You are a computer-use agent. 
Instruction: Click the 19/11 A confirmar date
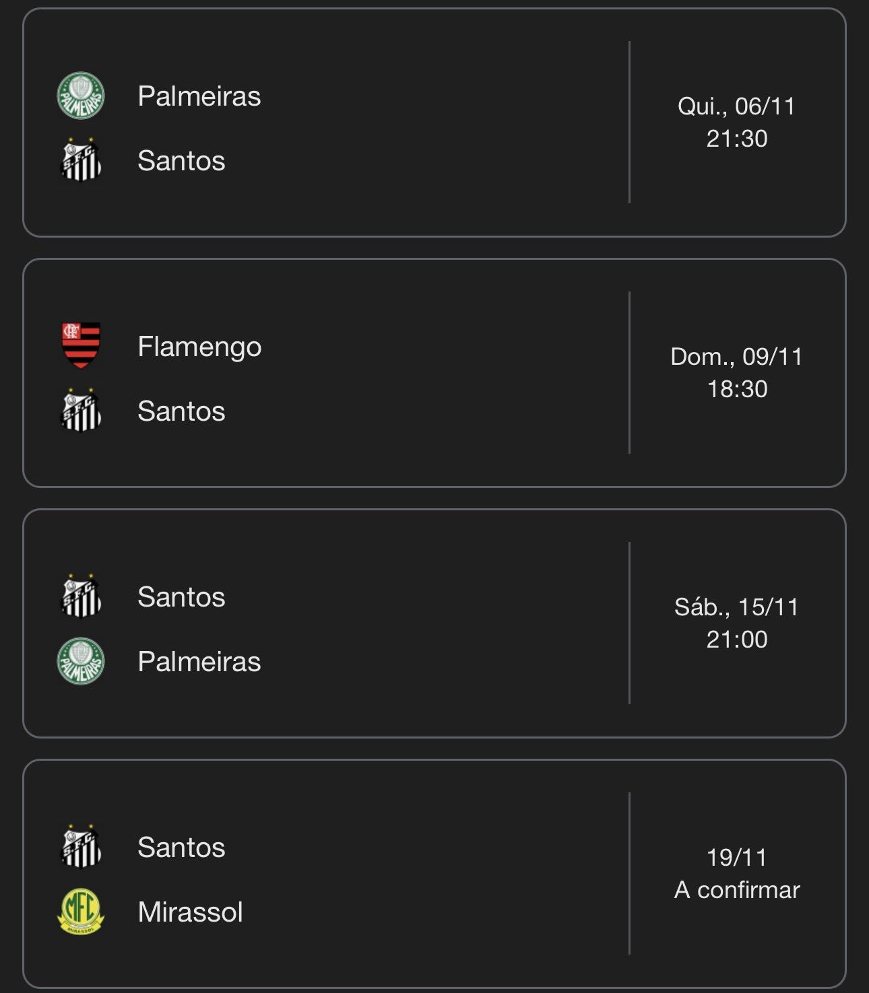pos(736,873)
